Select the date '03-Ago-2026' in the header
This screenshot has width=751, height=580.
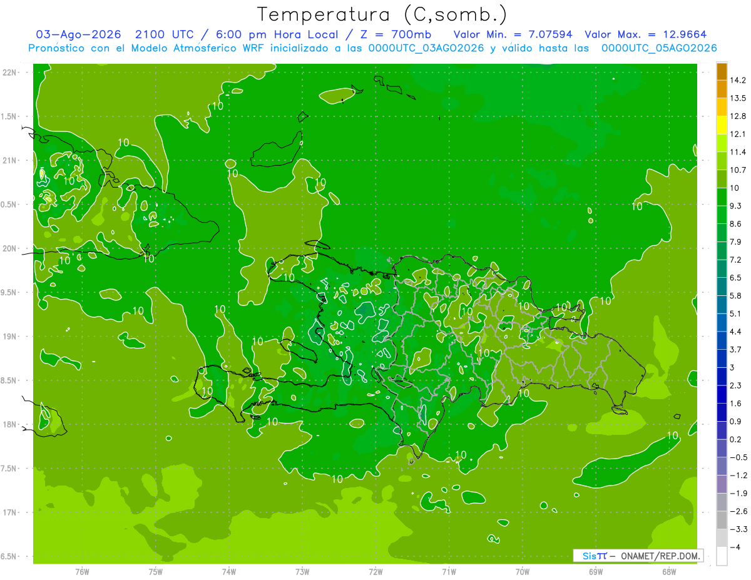[78, 34]
